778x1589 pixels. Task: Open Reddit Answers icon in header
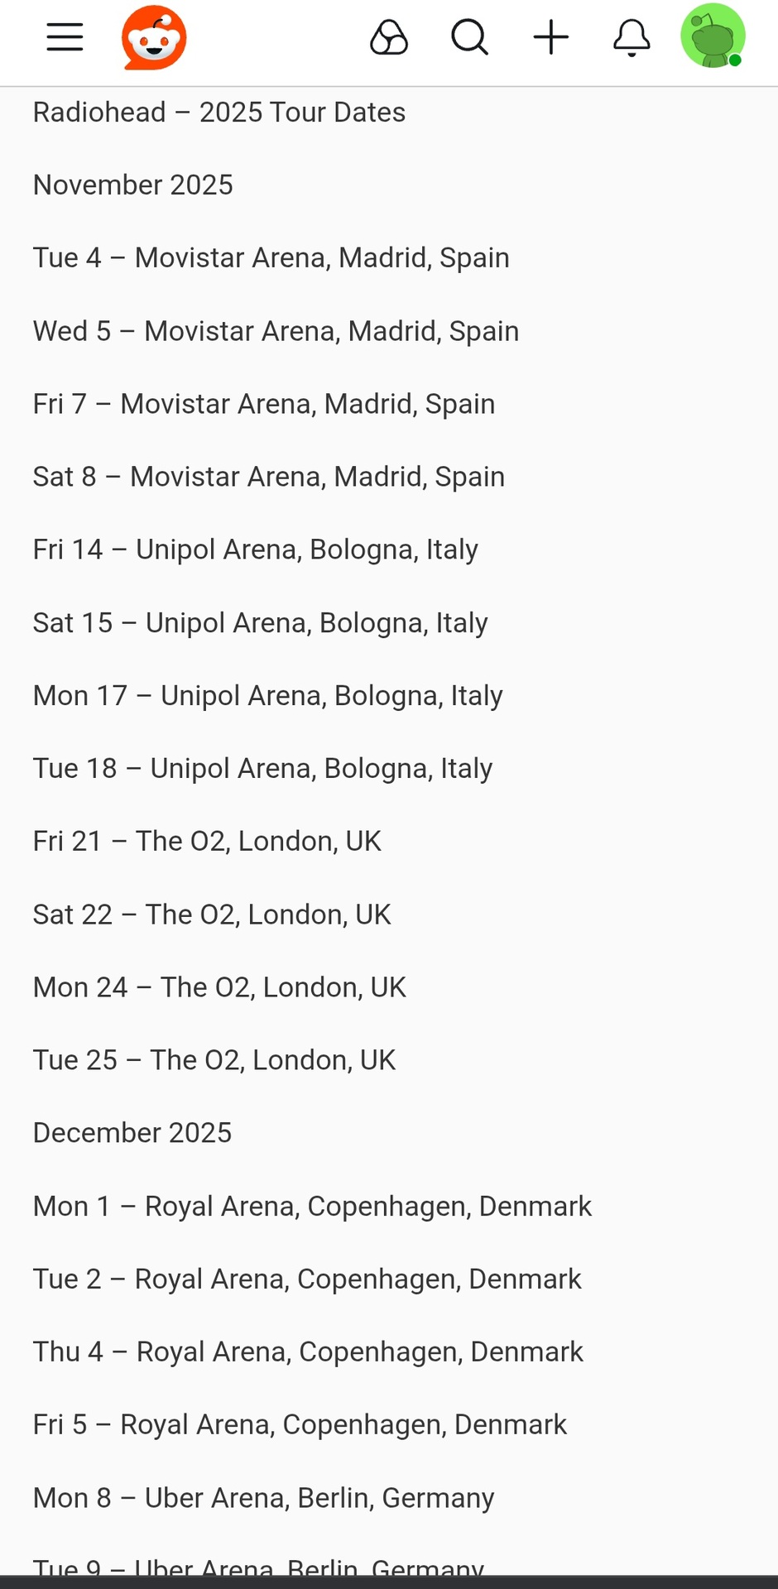(x=388, y=38)
